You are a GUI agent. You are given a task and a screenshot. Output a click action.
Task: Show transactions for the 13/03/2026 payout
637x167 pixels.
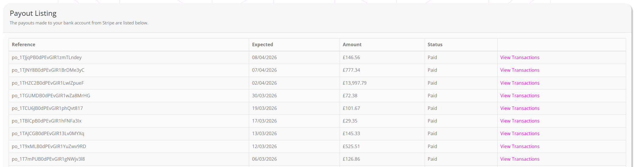pyautogui.click(x=519, y=133)
